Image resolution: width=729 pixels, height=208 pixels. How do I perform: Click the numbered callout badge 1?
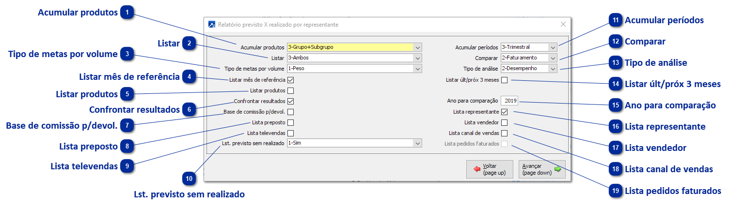pyautogui.click(x=127, y=13)
